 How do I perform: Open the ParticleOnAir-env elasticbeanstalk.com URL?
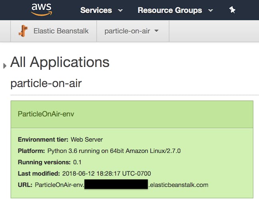click(x=122, y=185)
